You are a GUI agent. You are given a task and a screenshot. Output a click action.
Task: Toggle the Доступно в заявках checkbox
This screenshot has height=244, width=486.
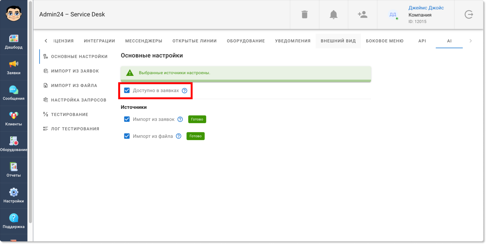127,90
